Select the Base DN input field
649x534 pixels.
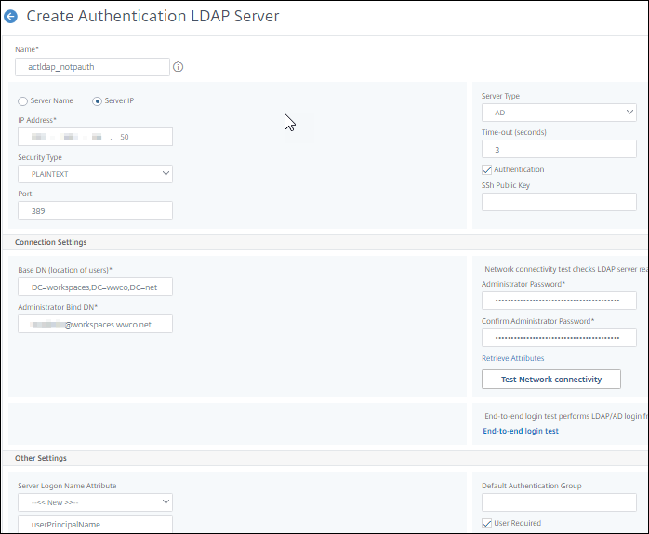tap(95, 287)
